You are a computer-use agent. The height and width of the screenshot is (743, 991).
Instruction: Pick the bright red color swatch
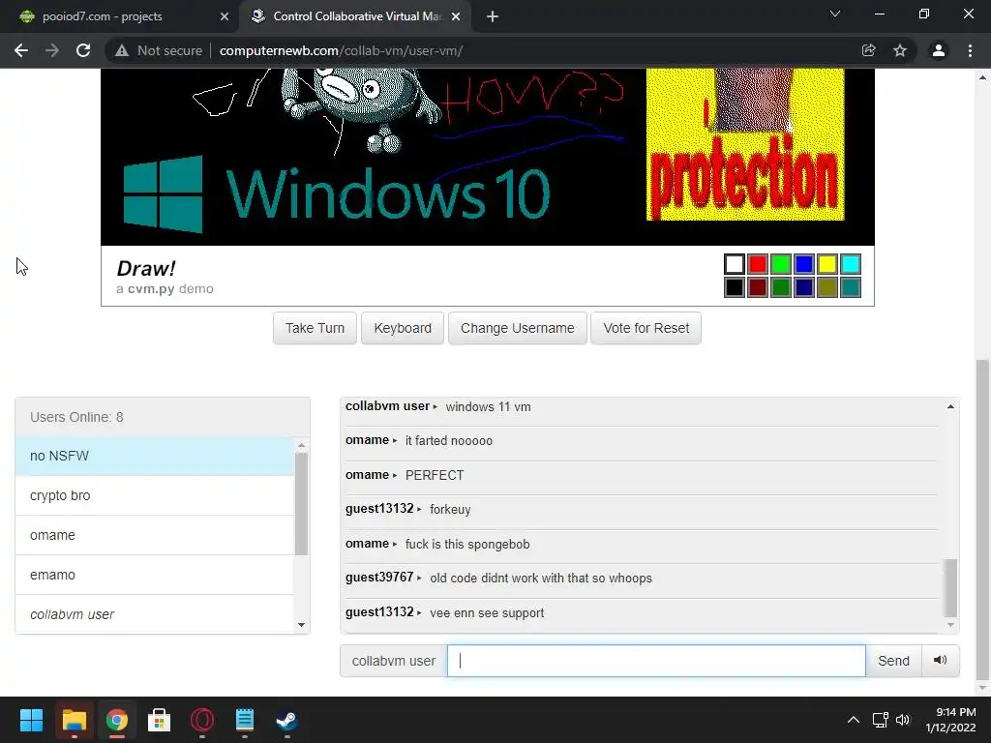point(758,263)
